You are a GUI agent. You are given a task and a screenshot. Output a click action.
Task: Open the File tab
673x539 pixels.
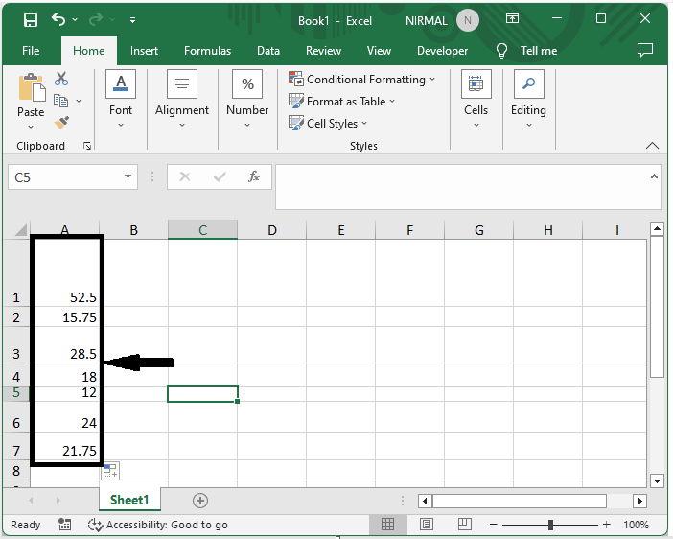click(x=31, y=51)
